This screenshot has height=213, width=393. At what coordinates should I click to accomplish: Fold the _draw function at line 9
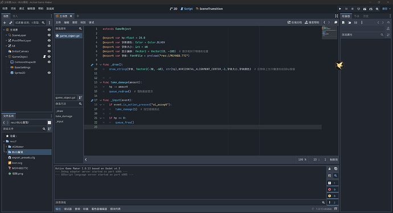pos(101,65)
